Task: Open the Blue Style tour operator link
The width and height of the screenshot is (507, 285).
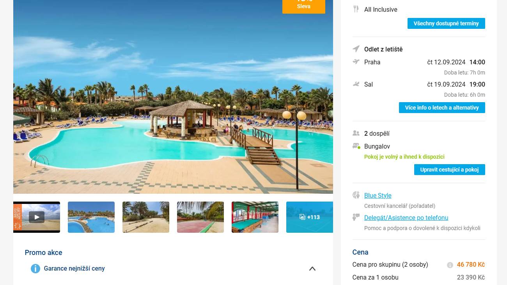Action: click(378, 195)
